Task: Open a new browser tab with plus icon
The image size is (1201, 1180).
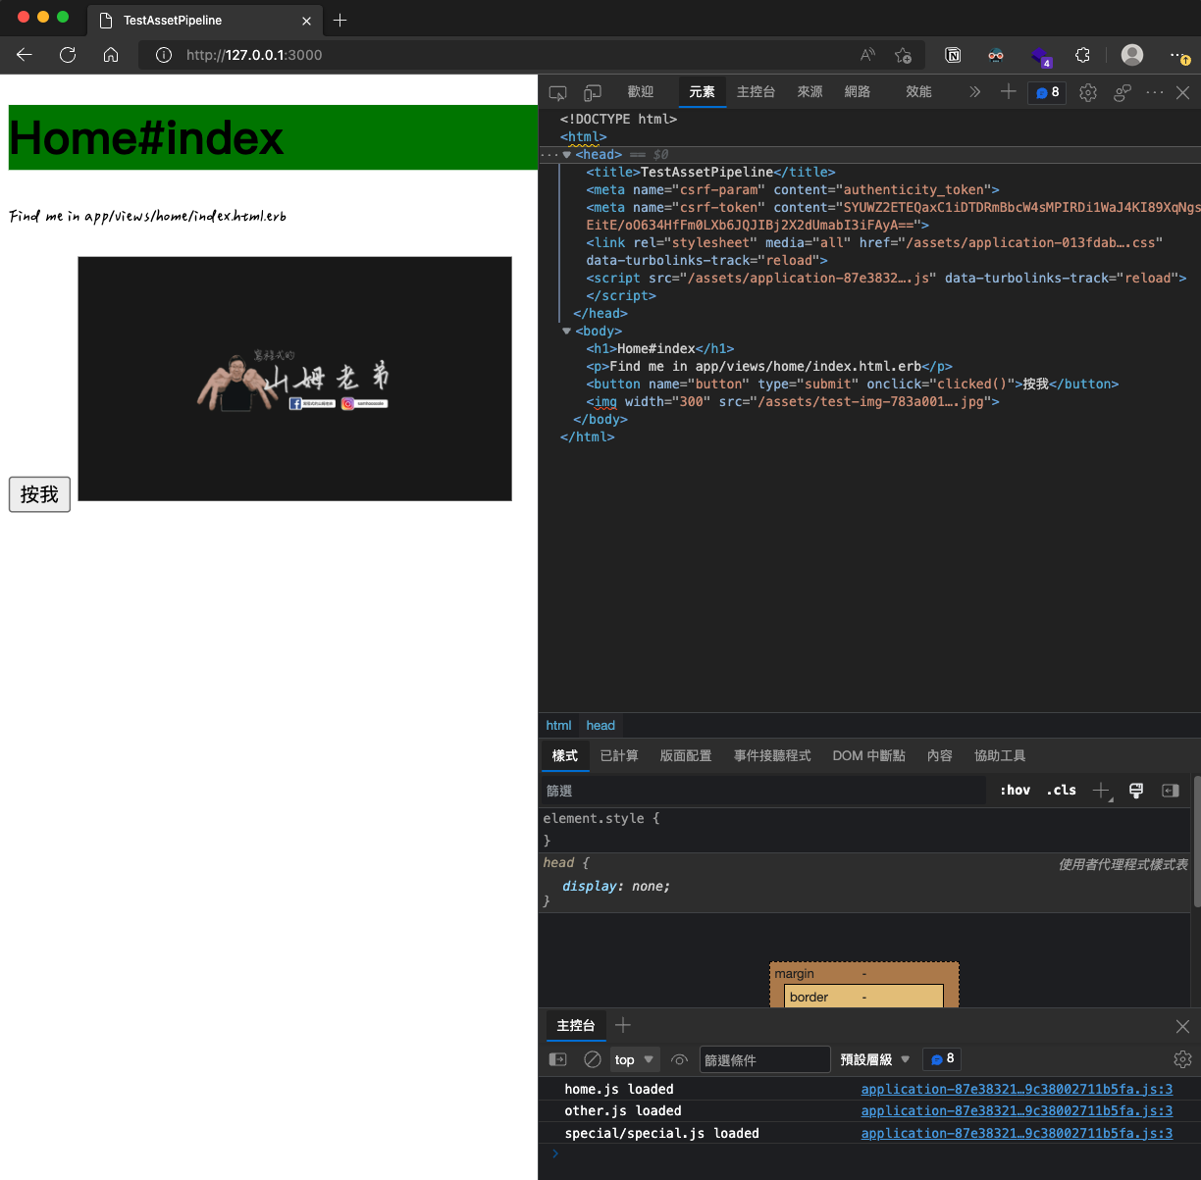Action: 339,20
